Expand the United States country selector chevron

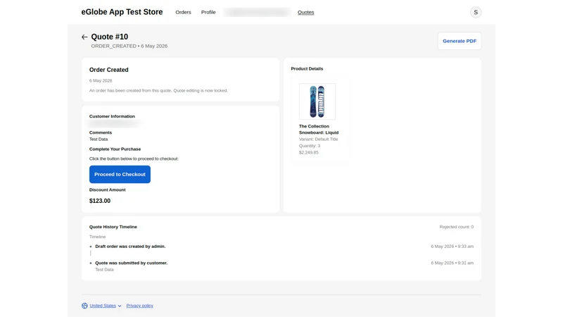120,306
